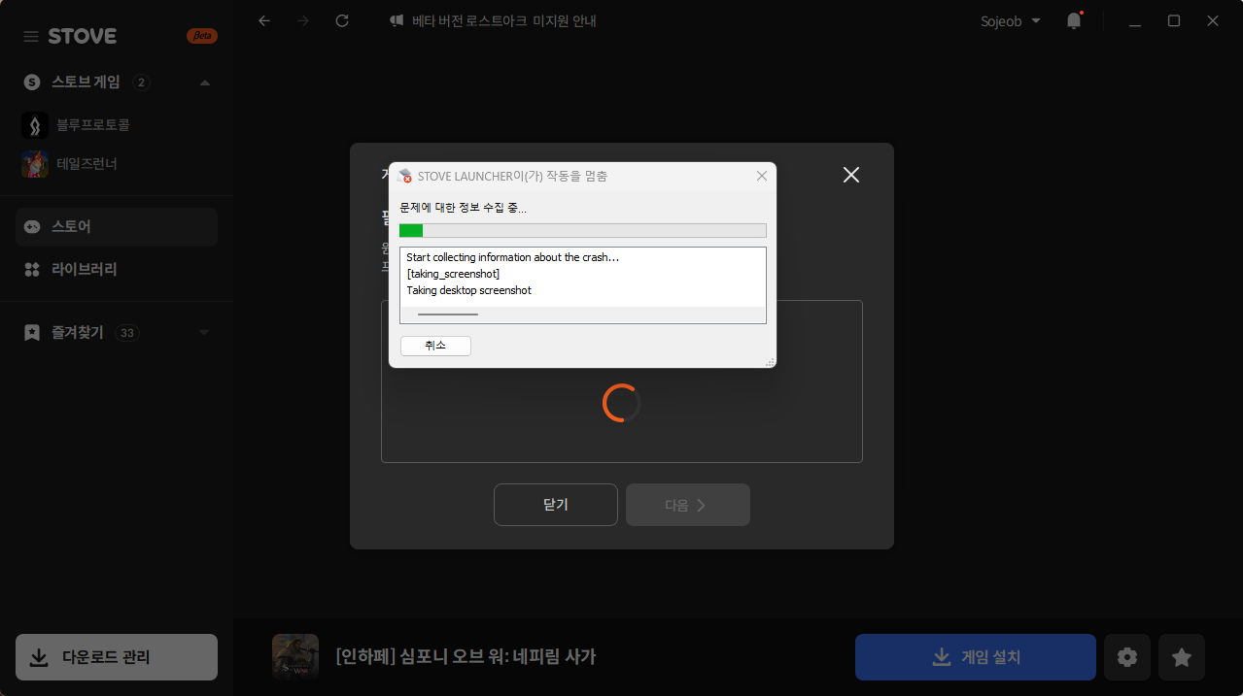Click the 다음 button in dialog
1243x696 pixels.
(x=688, y=505)
